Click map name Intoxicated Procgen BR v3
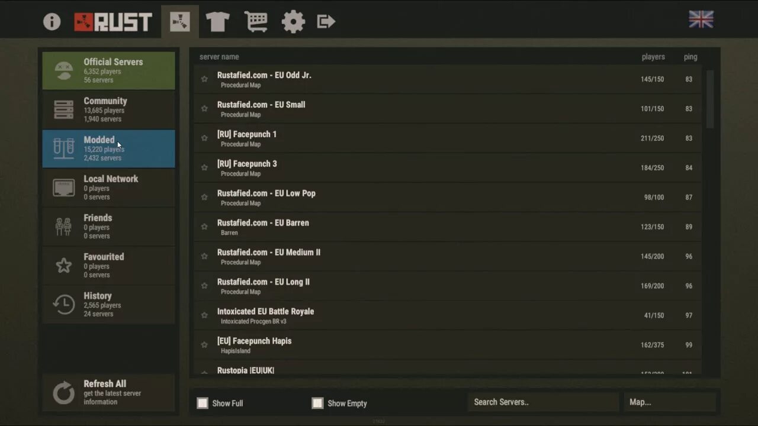This screenshot has height=426, width=758. point(253,321)
